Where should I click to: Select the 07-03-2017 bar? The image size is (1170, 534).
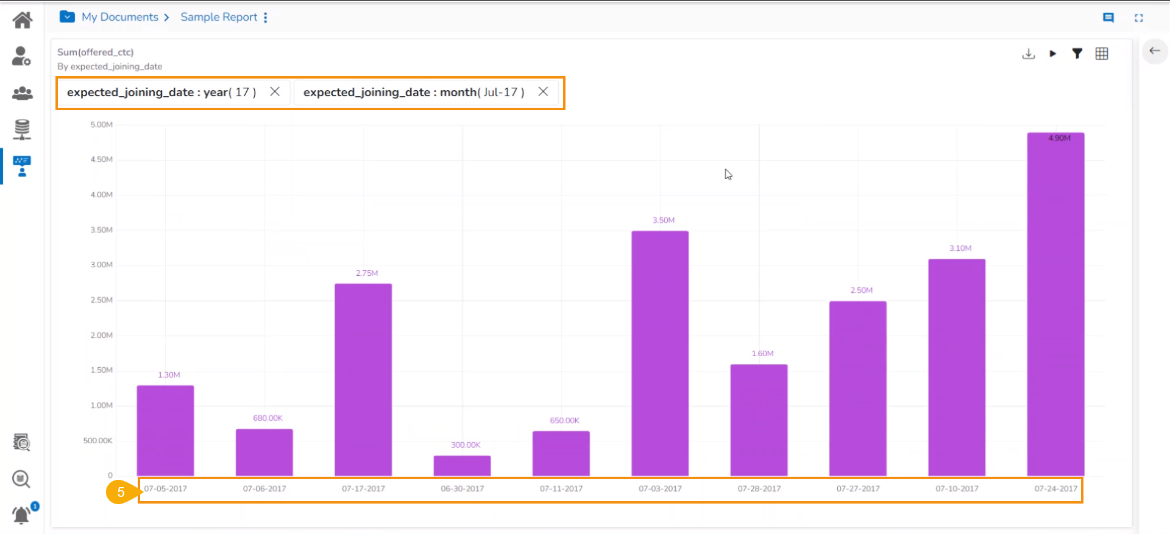[x=660, y=353]
